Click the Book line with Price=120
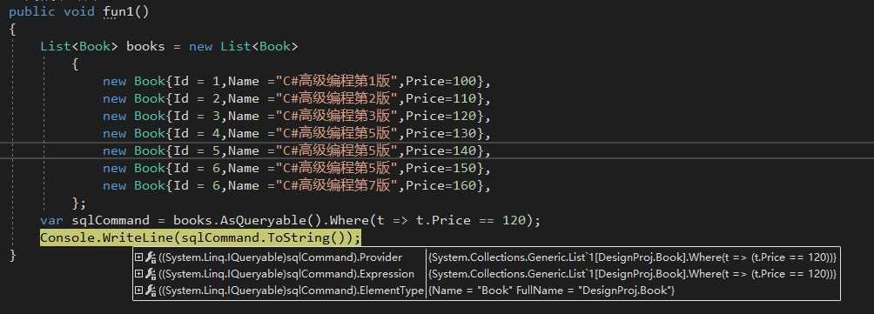Image resolution: width=874 pixels, height=314 pixels. (x=297, y=116)
